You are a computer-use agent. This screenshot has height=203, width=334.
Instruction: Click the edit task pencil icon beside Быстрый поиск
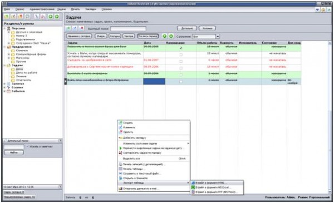point(75,28)
